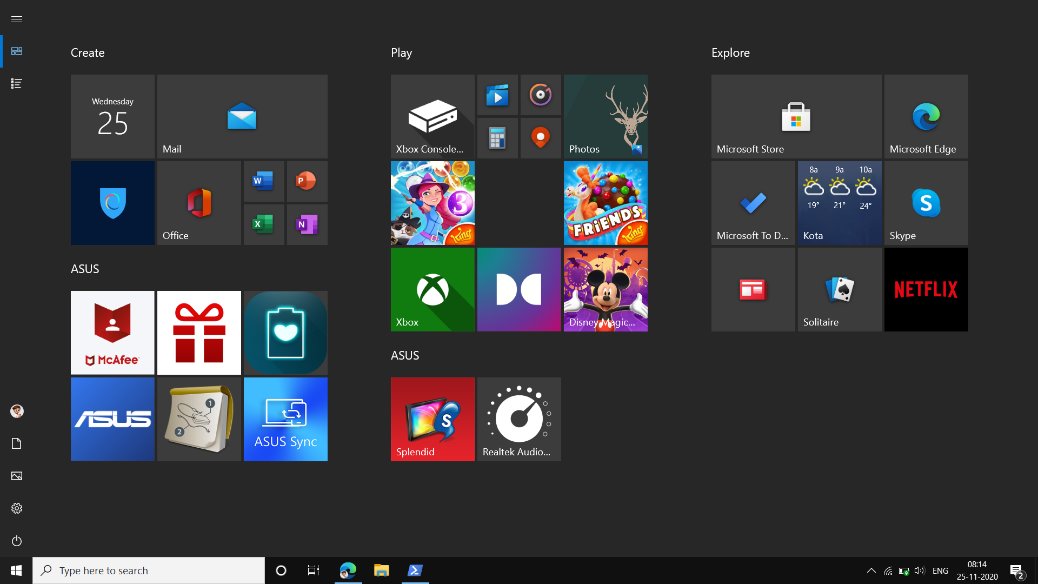Viewport: 1038px width, 584px height.
Task: Open Movies & TV small tile
Action: [497, 95]
